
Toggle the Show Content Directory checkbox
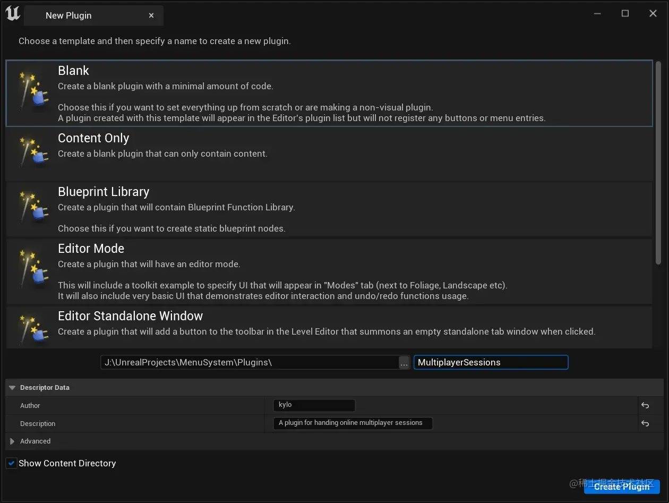pos(11,463)
